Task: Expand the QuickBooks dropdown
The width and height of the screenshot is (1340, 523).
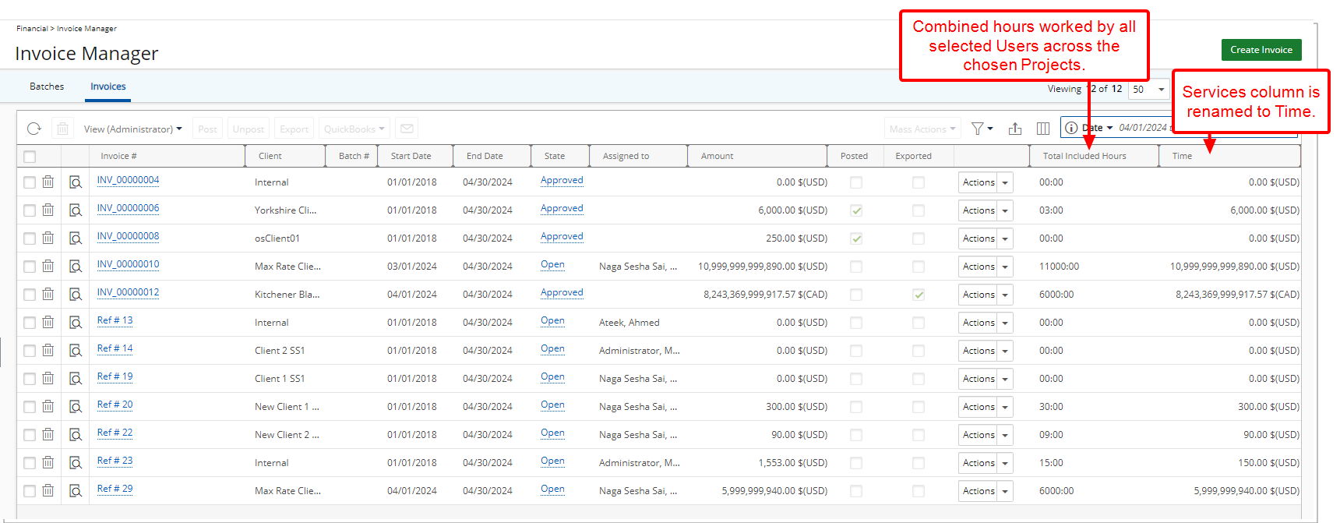Action: 354,129
